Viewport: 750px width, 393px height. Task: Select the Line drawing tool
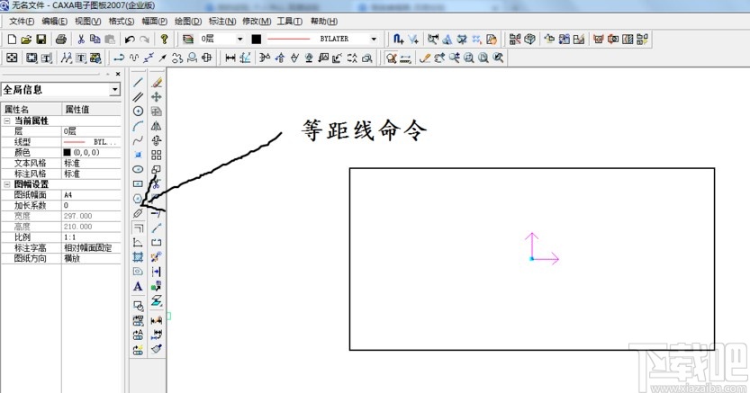click(138, 82)
